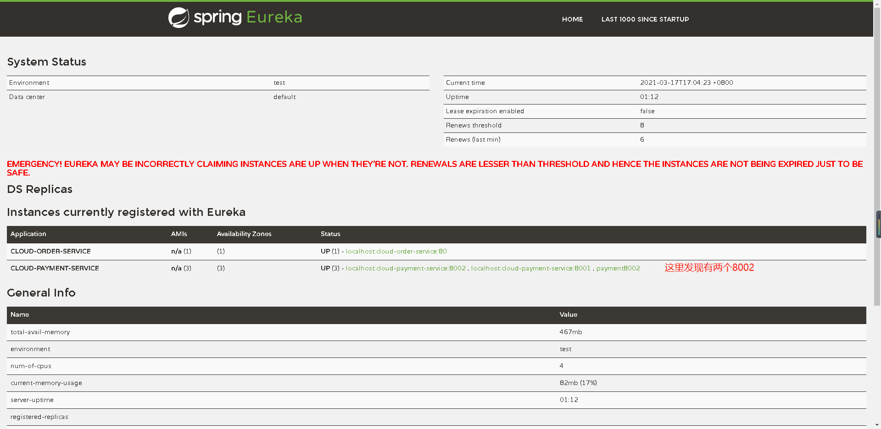Image resolution: width=881 pixels, height=429 pixels.
Task: Click the General Info Name column header
Action: coord(20,314)
